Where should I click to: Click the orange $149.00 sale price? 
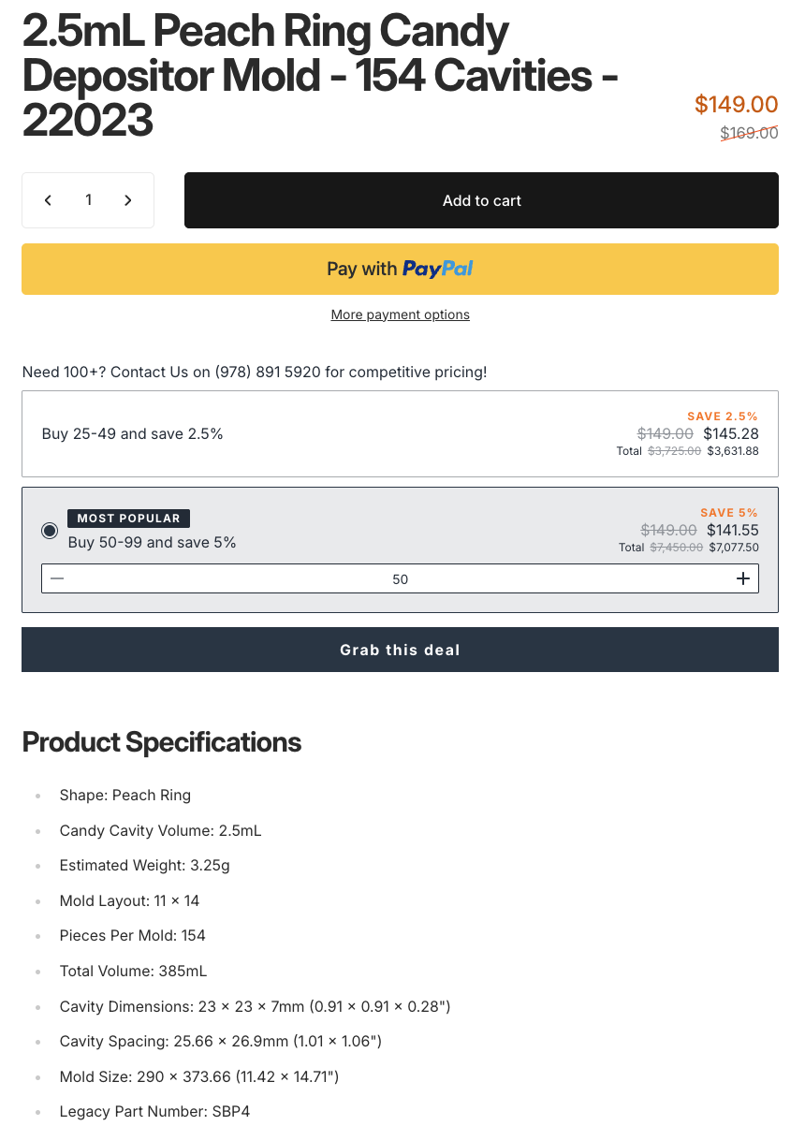(x=736, y=105)
